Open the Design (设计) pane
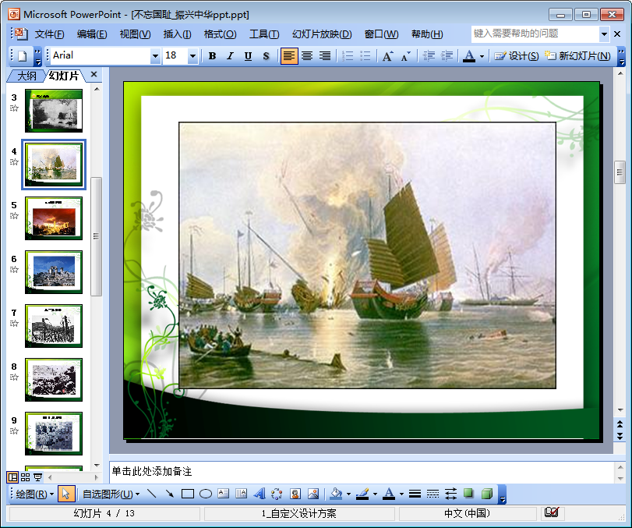This screenshot has width=632, height=528. tap(517, 56)
